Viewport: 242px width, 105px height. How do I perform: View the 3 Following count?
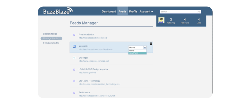point(171,21)
